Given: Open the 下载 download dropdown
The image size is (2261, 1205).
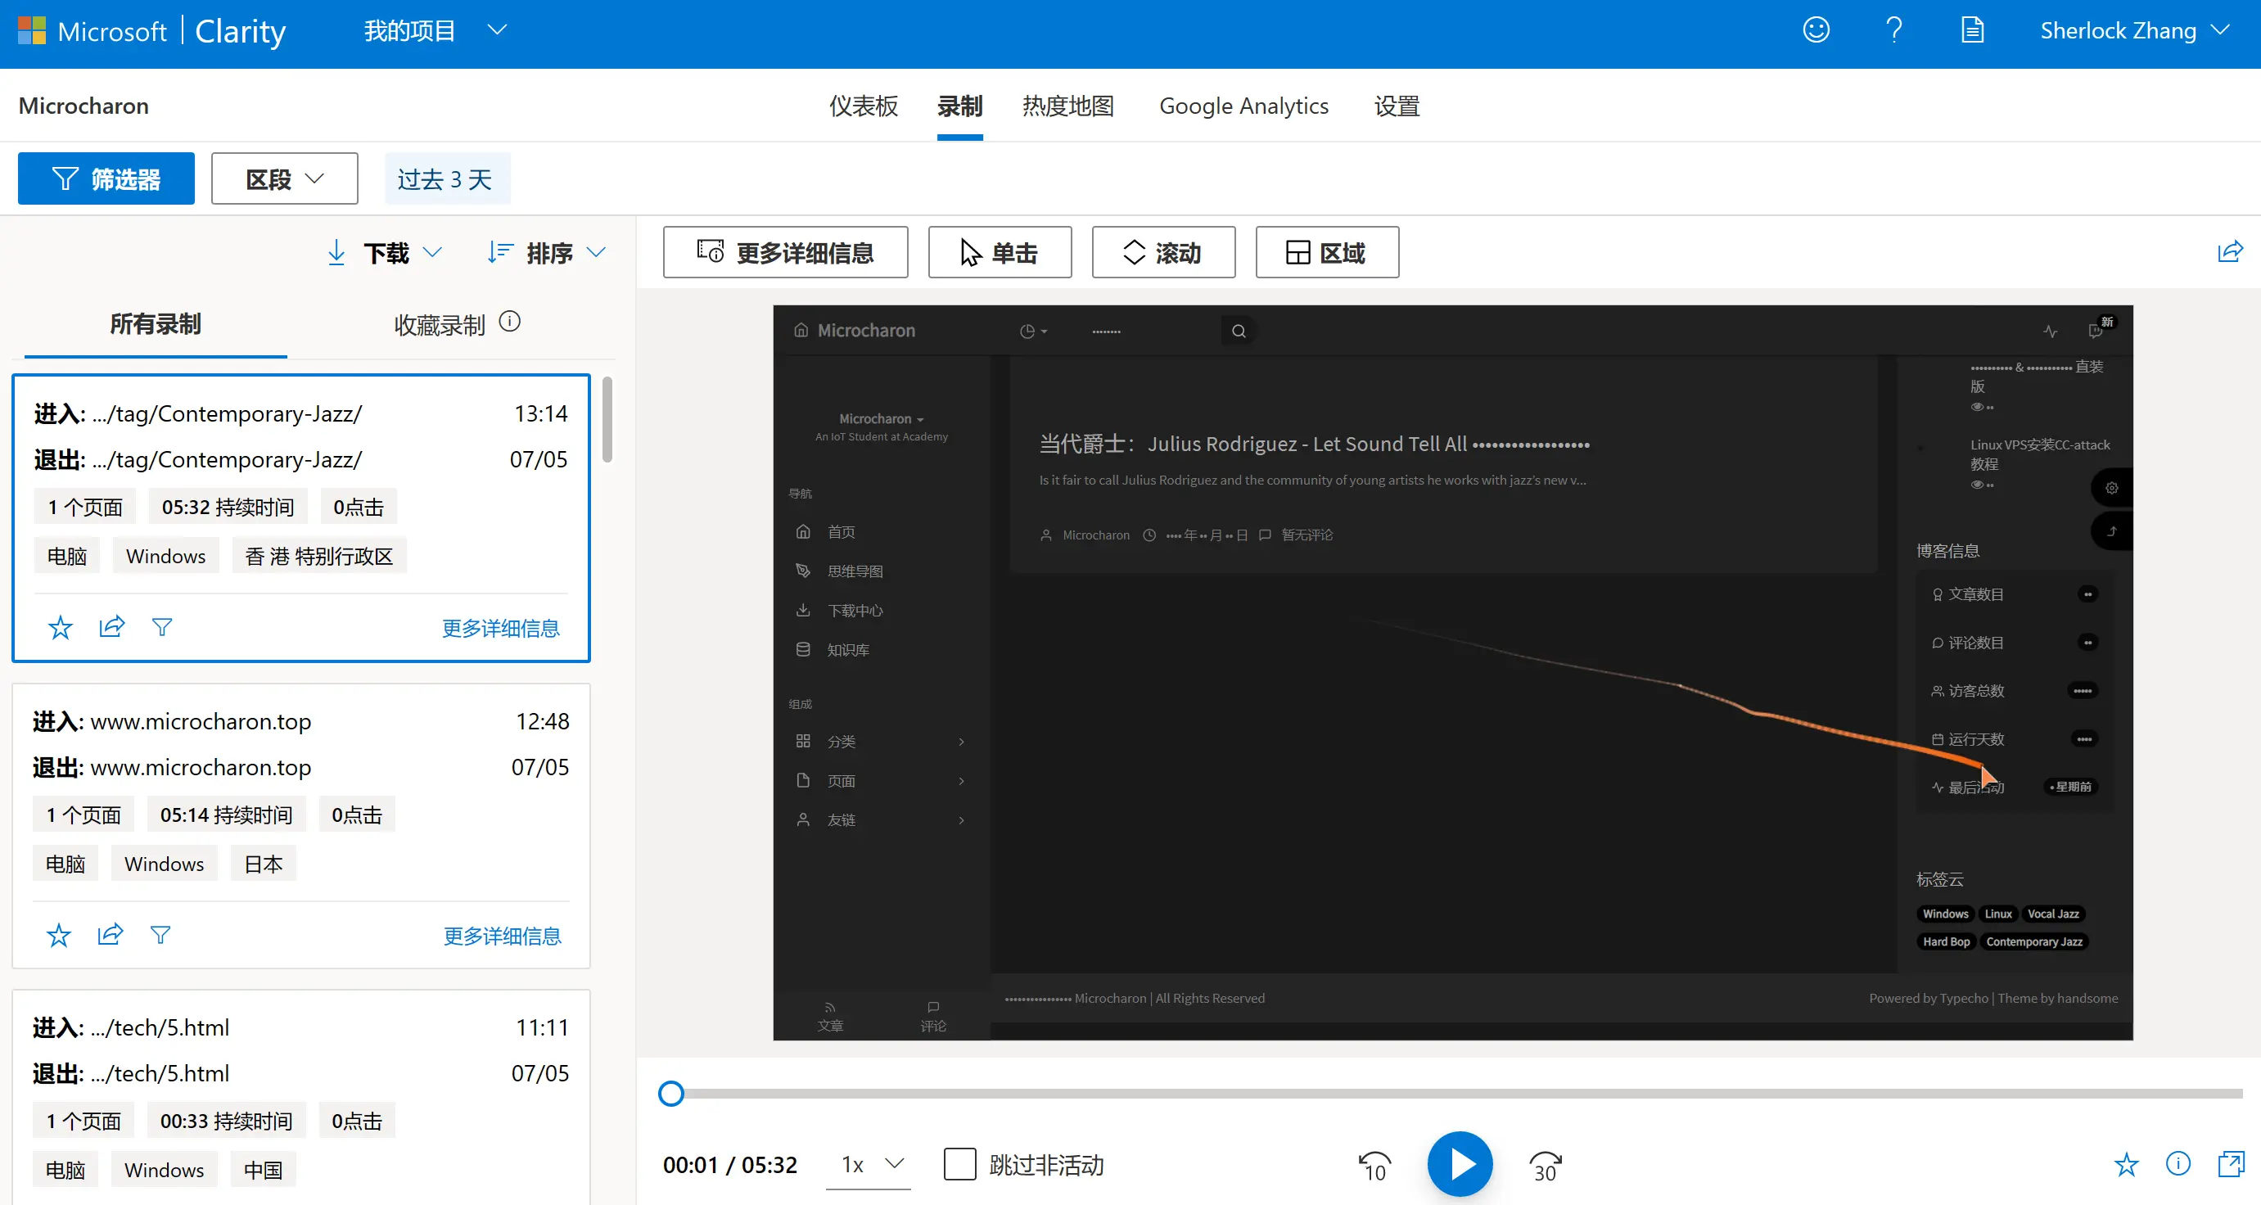Looking at the screenshot, I should tap(385, 253).
